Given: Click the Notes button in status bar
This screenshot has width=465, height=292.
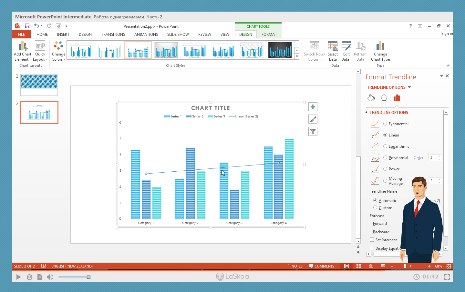Looking at the screenshot, I should [294, 266].
